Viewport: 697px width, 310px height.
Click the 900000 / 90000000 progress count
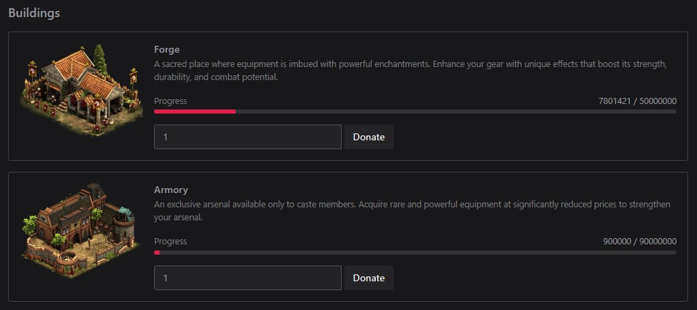pos(639,241)
